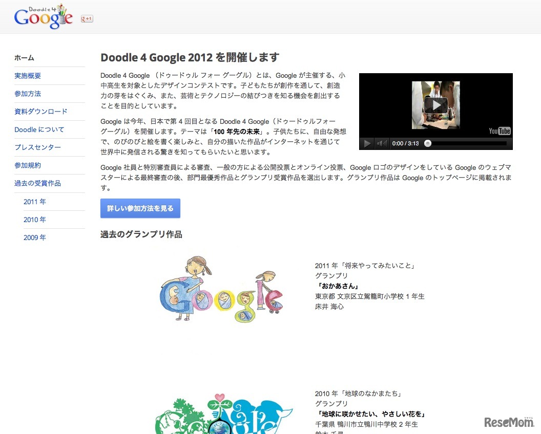This screenshot has height=434, width=541.
Task: Click the 詳しい参加方法を見る button
Action: [140, 208]
